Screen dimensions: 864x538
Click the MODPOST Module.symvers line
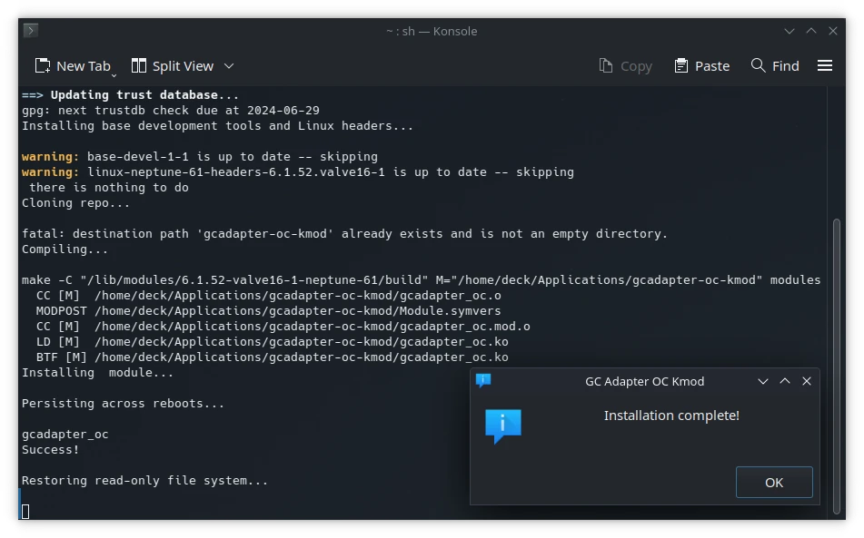268,311
